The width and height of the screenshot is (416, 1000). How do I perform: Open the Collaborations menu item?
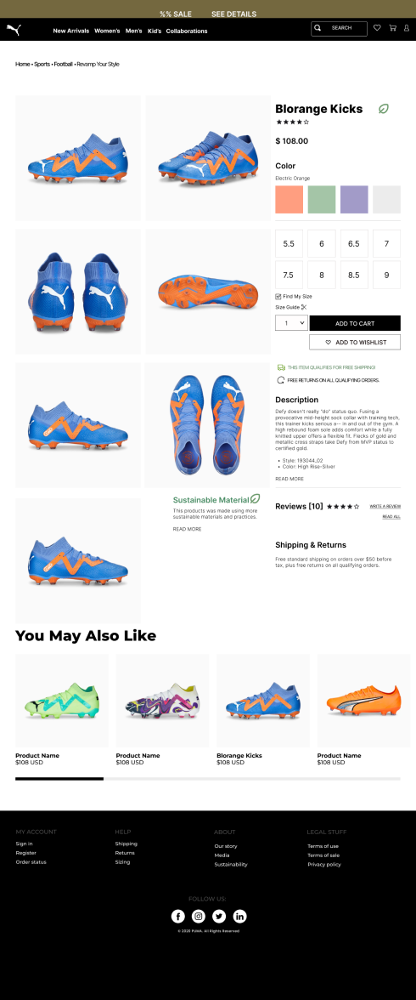click(x=187, y=31)
